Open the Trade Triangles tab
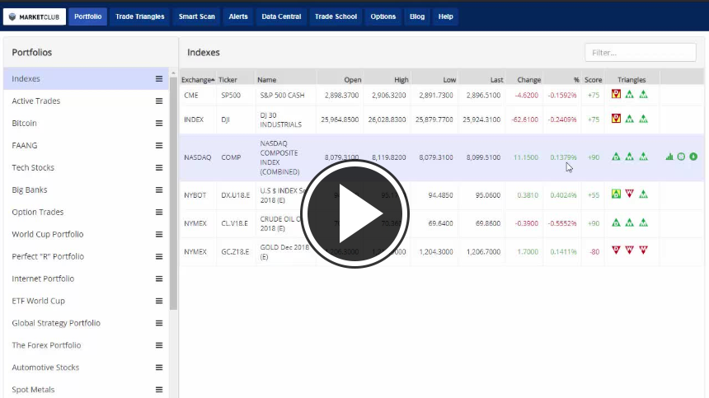The image size is (709, 398). pos(139,16)
